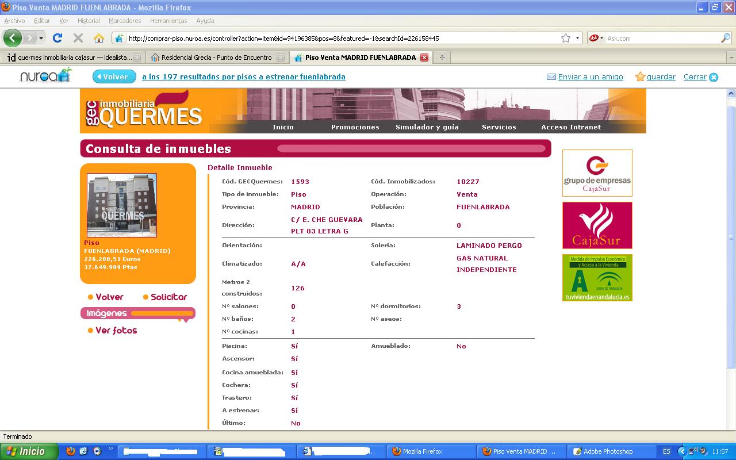Click the search magnifier icon in Ask.com box

[726, 39]
